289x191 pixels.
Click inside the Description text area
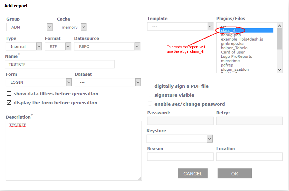[x=73, y=151]
